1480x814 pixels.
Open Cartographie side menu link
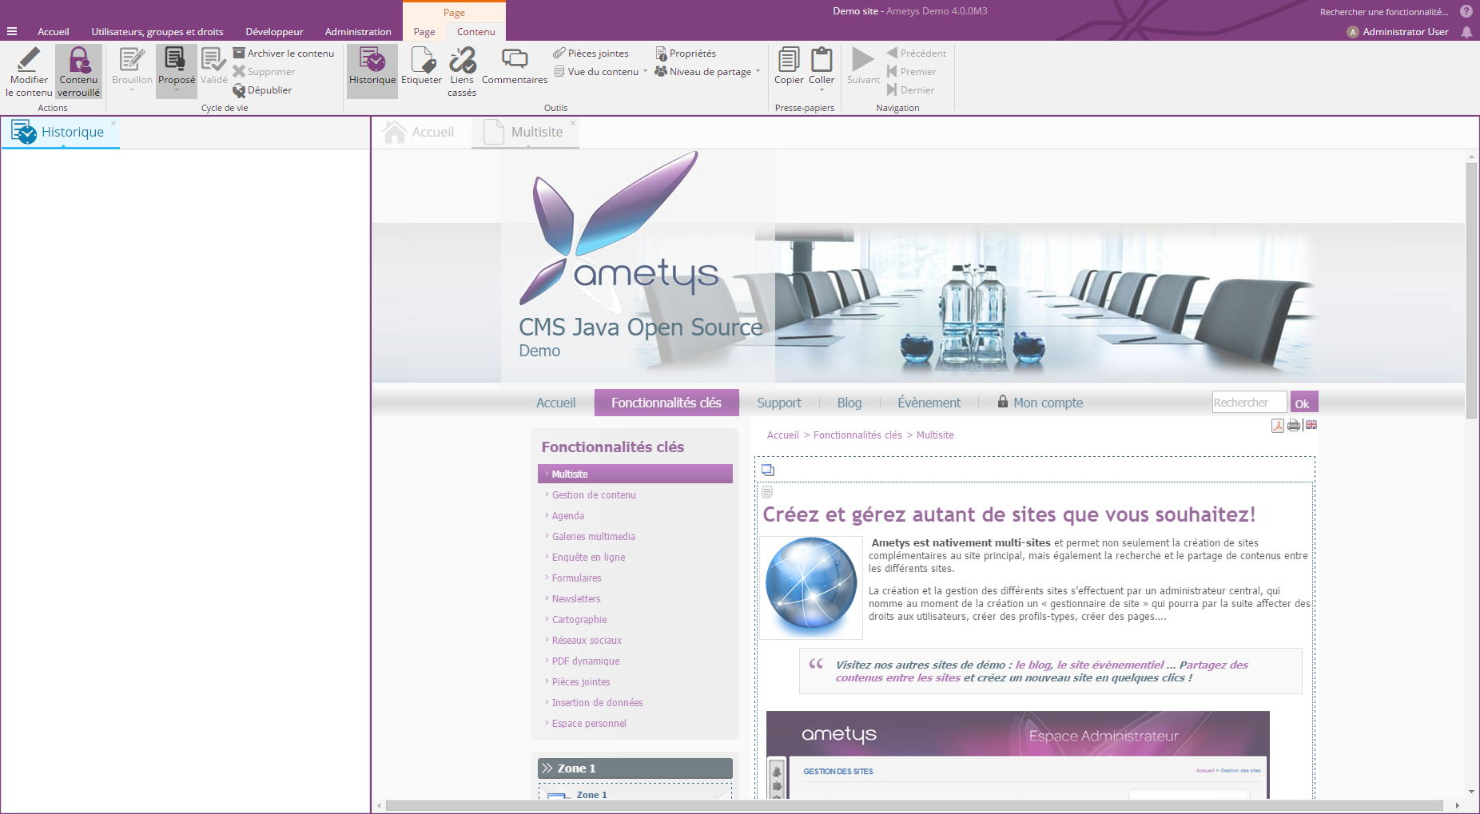click(579, 620)
